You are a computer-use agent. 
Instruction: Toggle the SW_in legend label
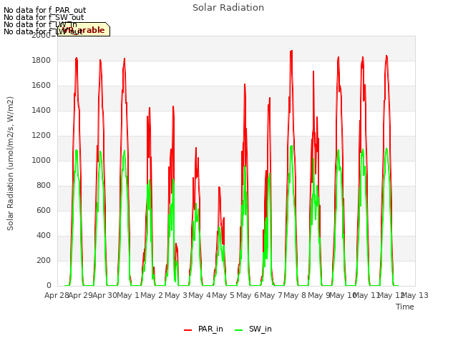[260, 329]
